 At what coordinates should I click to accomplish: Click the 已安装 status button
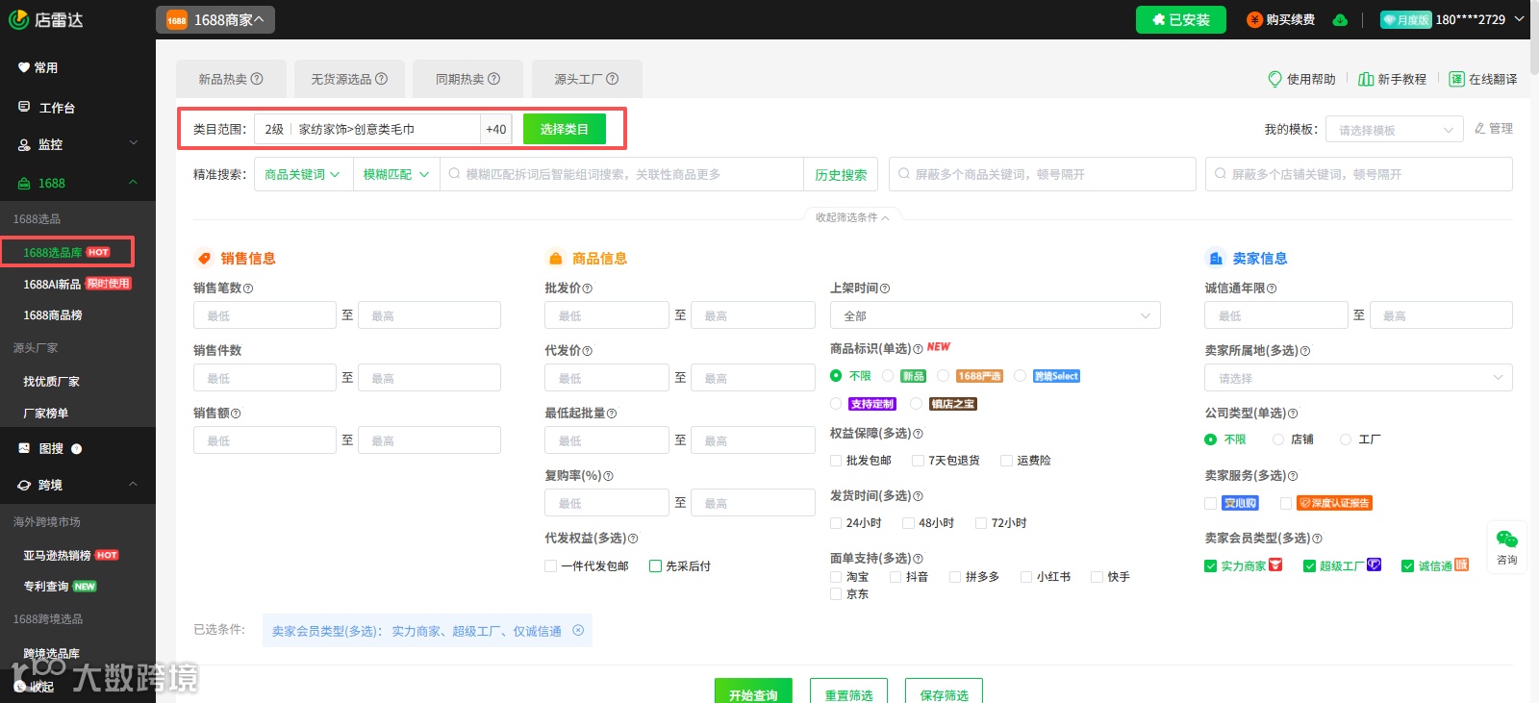tap(1181, 20)
